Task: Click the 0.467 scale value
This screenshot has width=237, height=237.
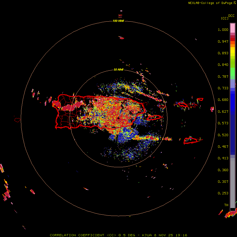Action: click(x=223, y=147)
